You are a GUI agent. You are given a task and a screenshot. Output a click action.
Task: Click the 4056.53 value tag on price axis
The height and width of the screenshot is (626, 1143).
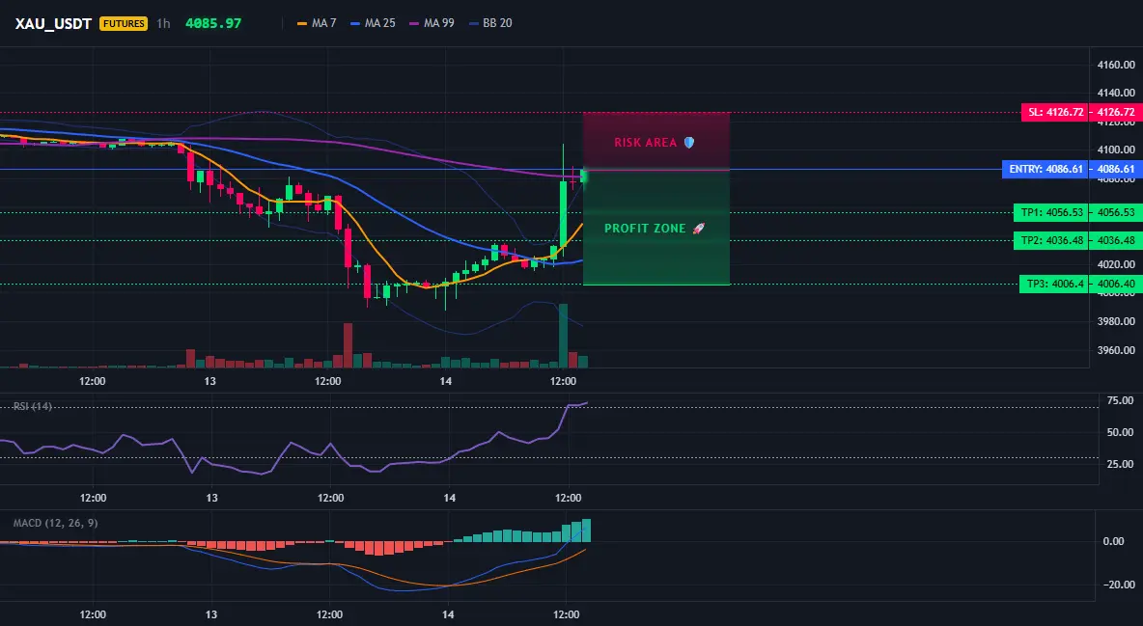[1115, 213]
